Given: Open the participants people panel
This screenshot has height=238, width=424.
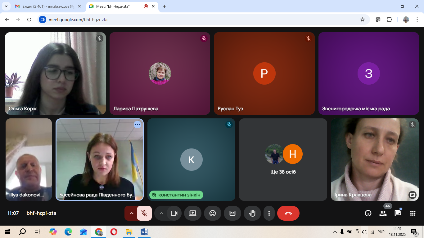Looking at the screenshot, I should [383, 213].
